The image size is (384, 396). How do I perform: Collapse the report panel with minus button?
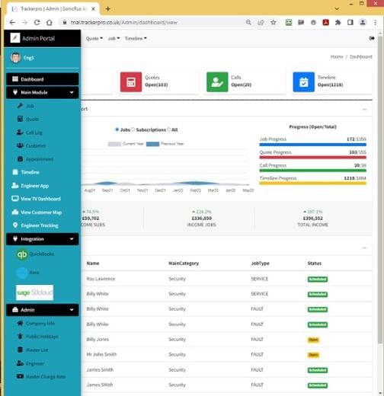(364, 109)
